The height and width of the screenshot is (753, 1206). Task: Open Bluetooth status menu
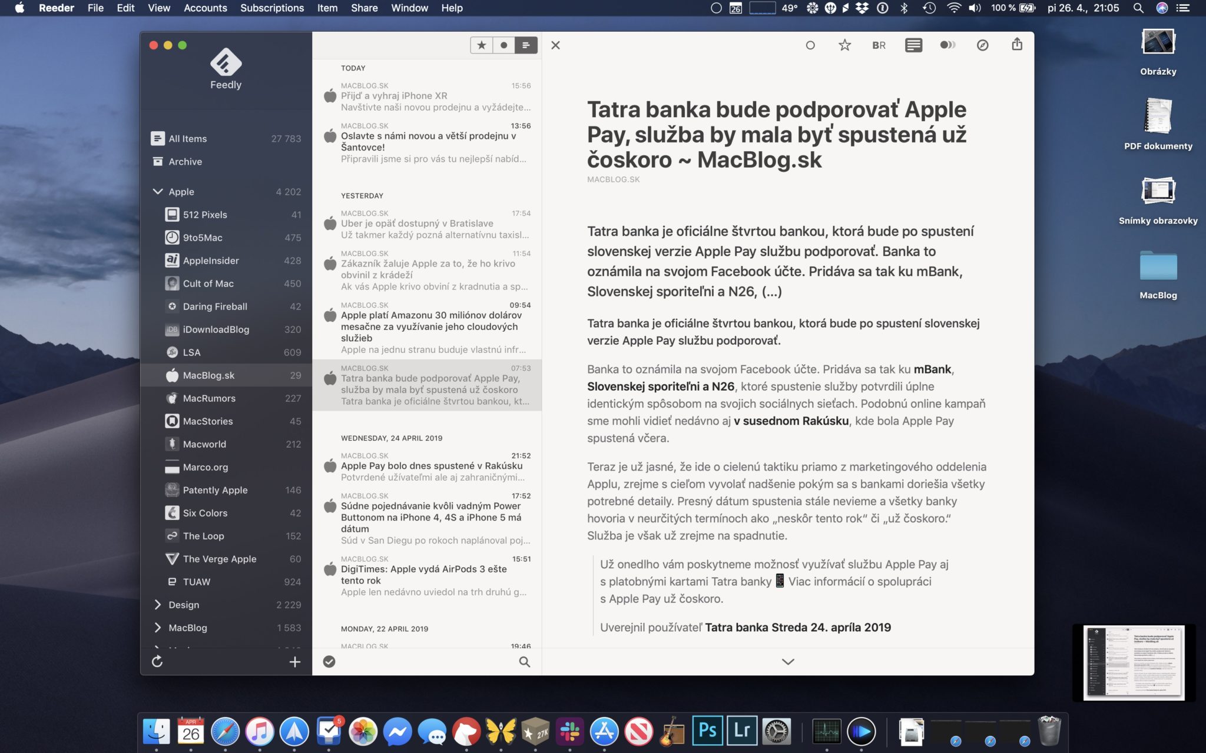tap(904, 8)
